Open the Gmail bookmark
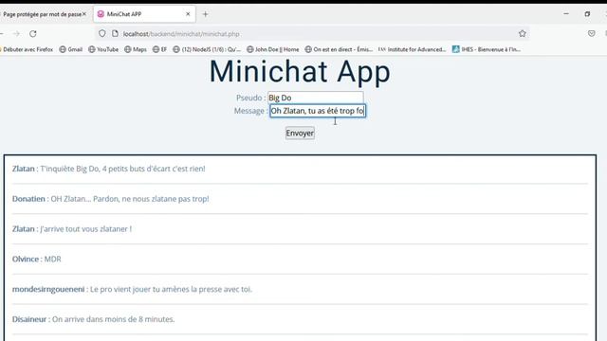This screenshot has height=341, width=607. tap(71, 49)
